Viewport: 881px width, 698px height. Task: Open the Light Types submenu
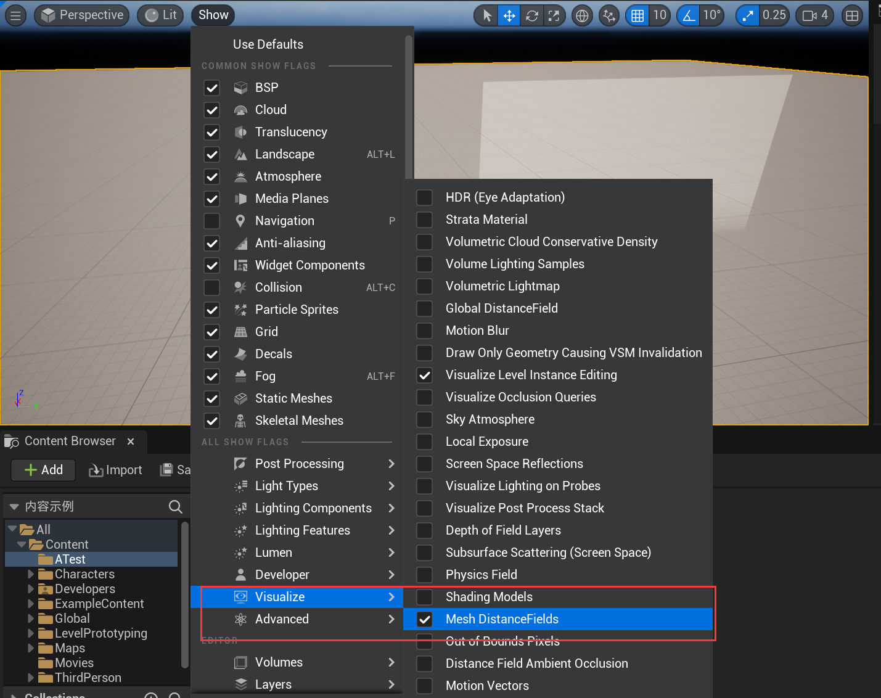[297, 486]
